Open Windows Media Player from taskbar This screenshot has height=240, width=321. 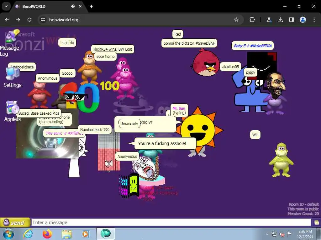[85, 234]
